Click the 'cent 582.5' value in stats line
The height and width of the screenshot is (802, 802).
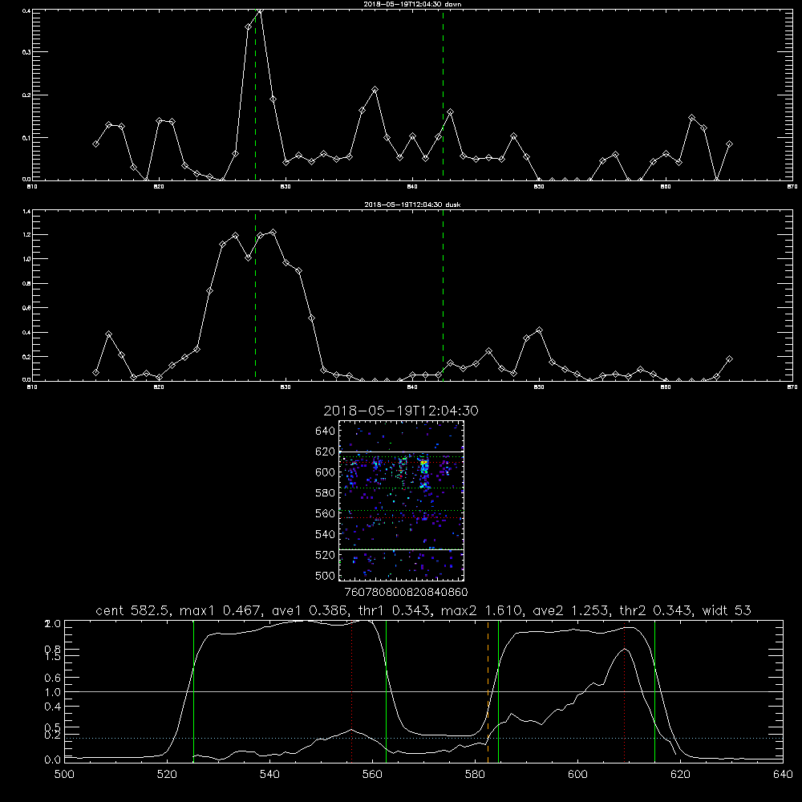pos(133,610)
